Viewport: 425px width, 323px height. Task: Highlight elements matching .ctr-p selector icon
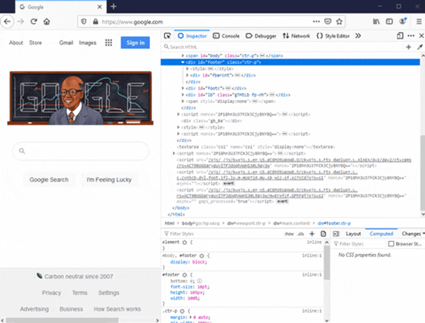click(x=182, y=311)
